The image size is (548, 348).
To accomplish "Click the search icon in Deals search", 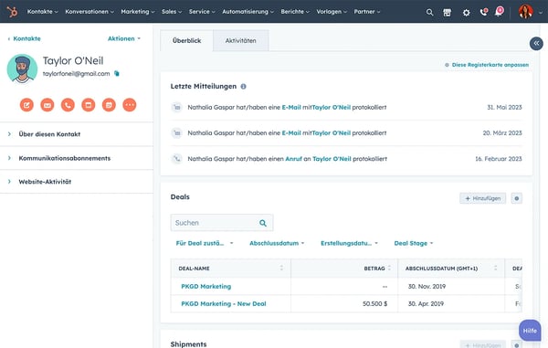I will [263, 223].
